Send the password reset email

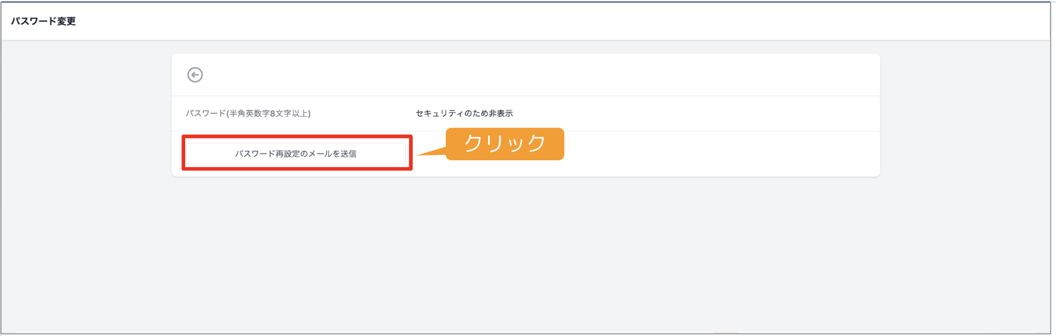tap(296, 153)
